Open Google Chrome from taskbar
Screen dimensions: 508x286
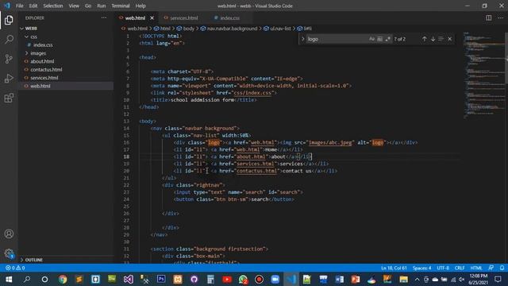pyautogui.click(x=63, y=279)
